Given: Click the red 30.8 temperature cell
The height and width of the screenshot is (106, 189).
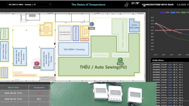Looking at the screenshot, I should (x=39, y=93).
